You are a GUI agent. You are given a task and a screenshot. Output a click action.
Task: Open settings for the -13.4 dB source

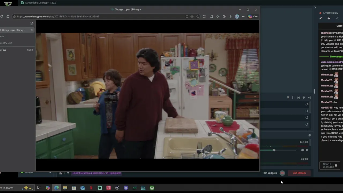coord(307,150)
